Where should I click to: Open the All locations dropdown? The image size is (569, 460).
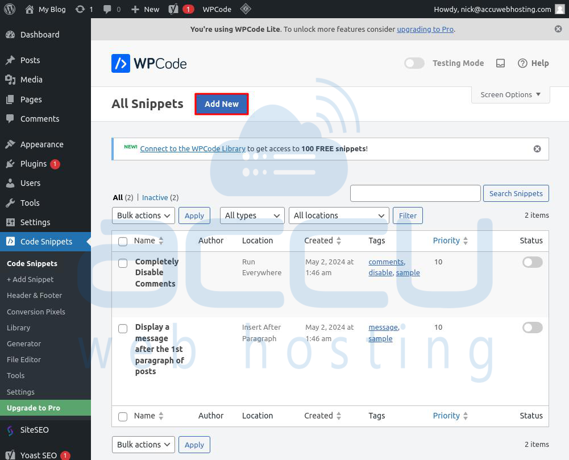click(x=339, y=216)
